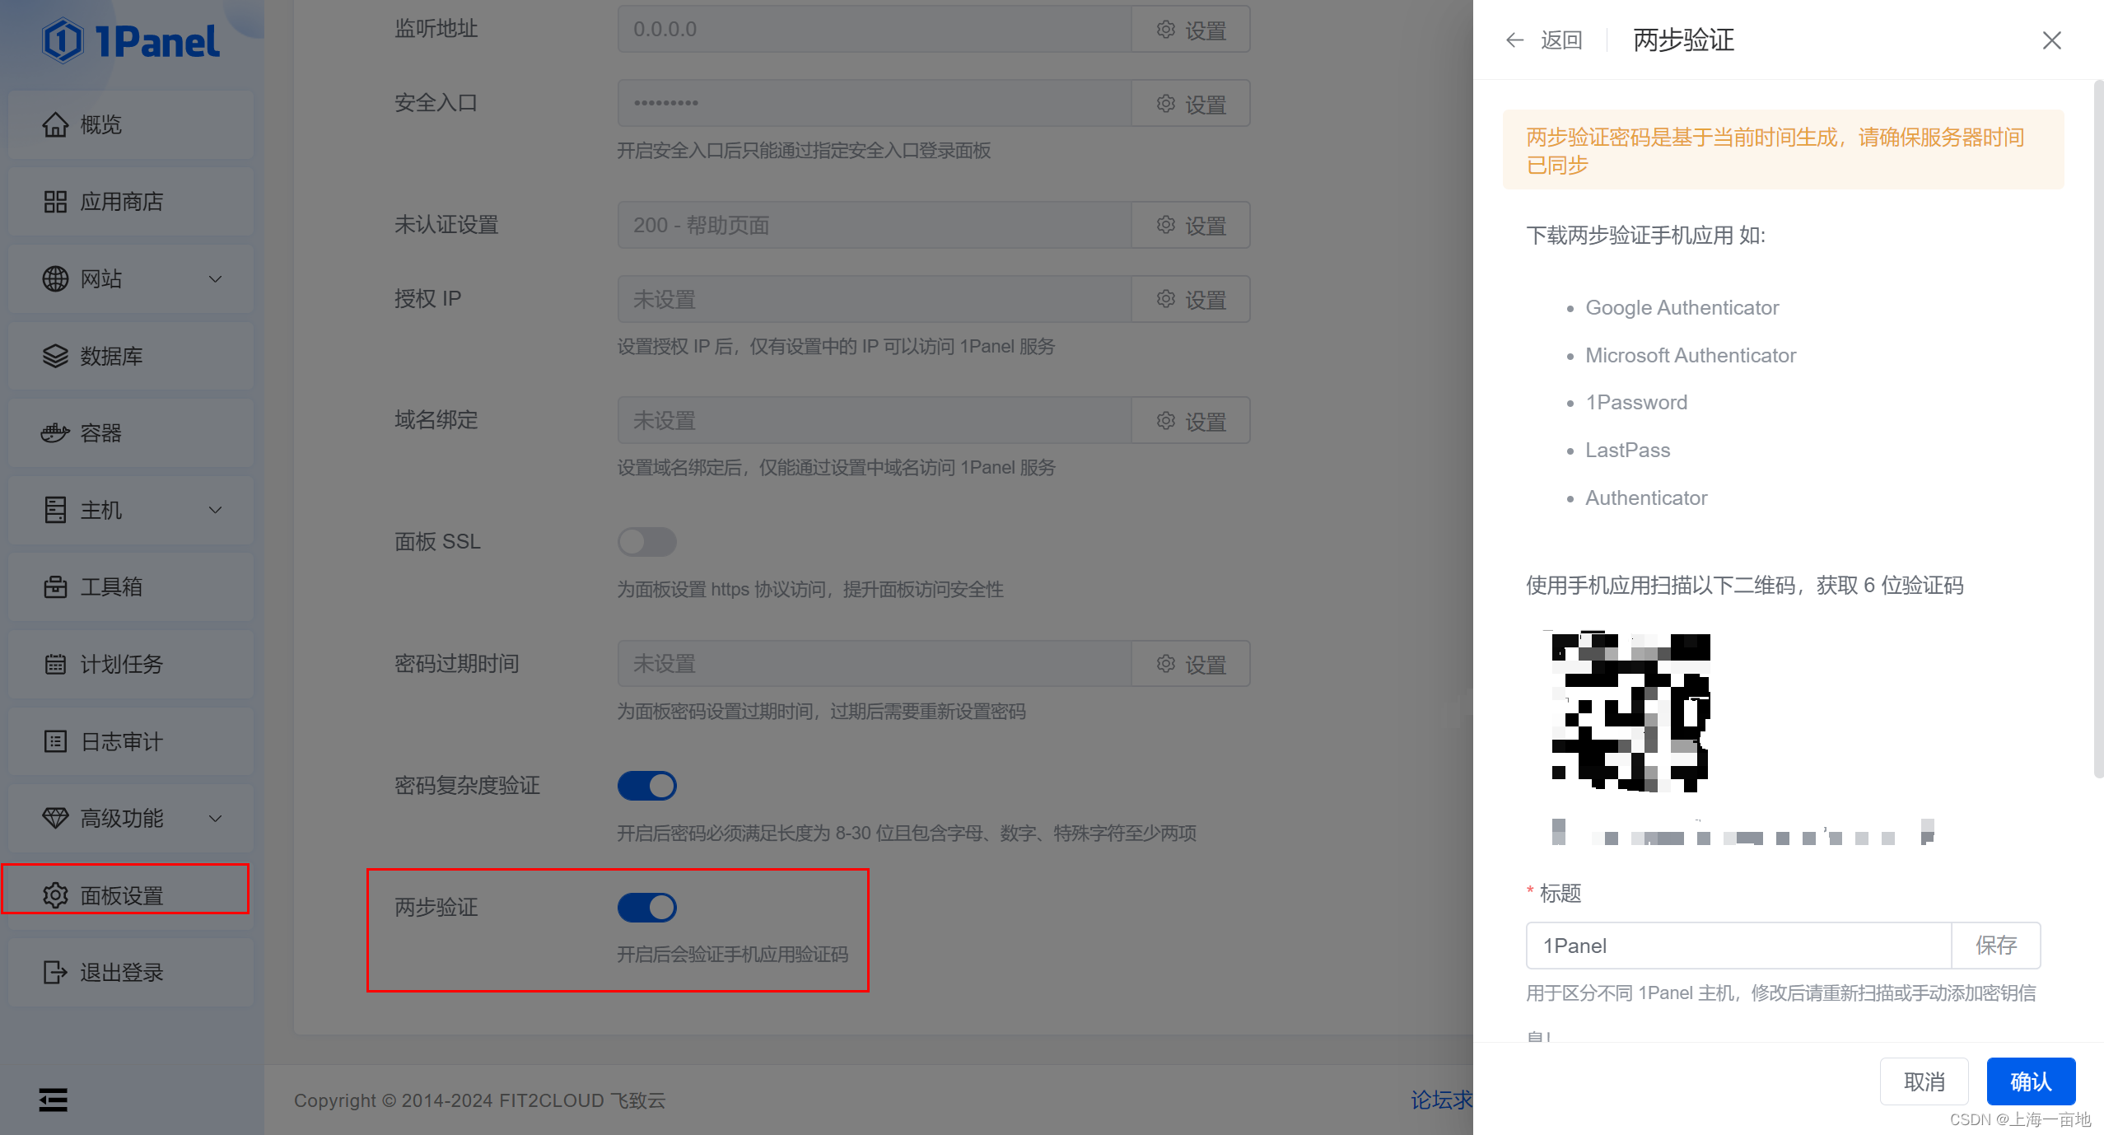The image size is (2104, 1135).
Task: Click the 保存 button next to 标题
Action: (1996, 946)
